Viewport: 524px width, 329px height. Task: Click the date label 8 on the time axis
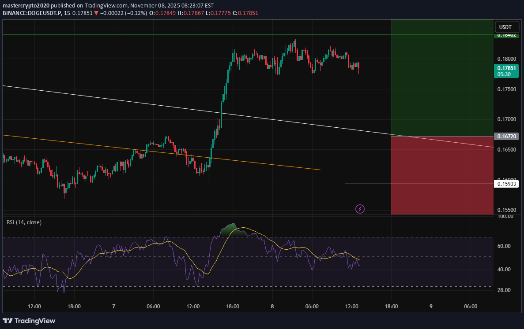coord(272,307)
